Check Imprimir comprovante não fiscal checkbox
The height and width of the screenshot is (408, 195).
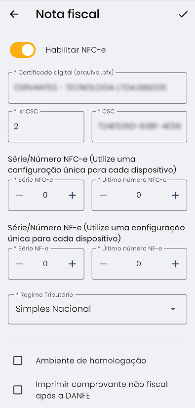(x=18, y=390)
